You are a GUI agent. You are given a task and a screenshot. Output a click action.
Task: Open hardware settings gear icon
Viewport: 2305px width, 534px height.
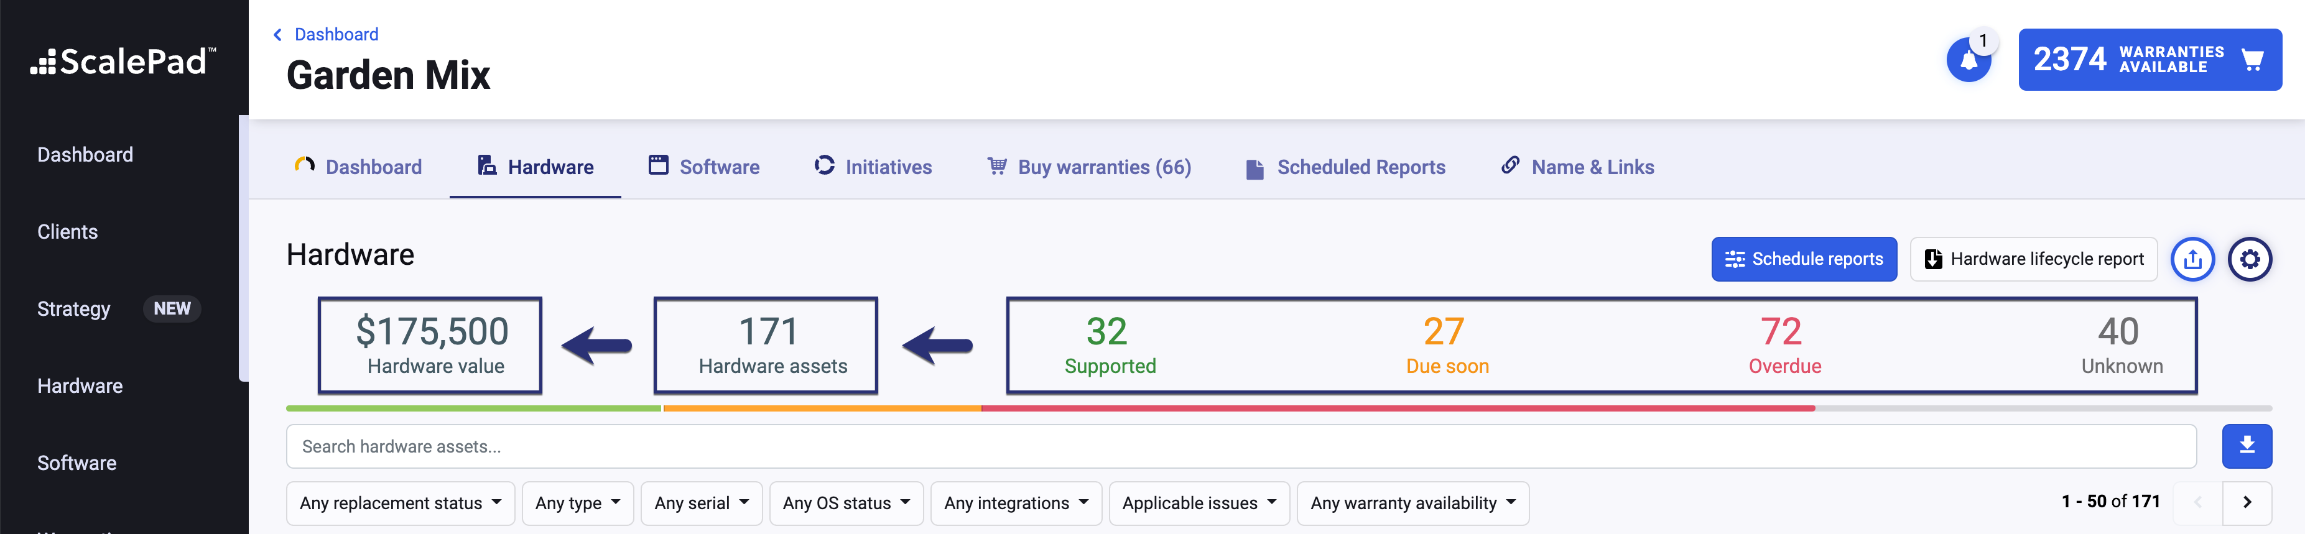[x=2250, y=259]
